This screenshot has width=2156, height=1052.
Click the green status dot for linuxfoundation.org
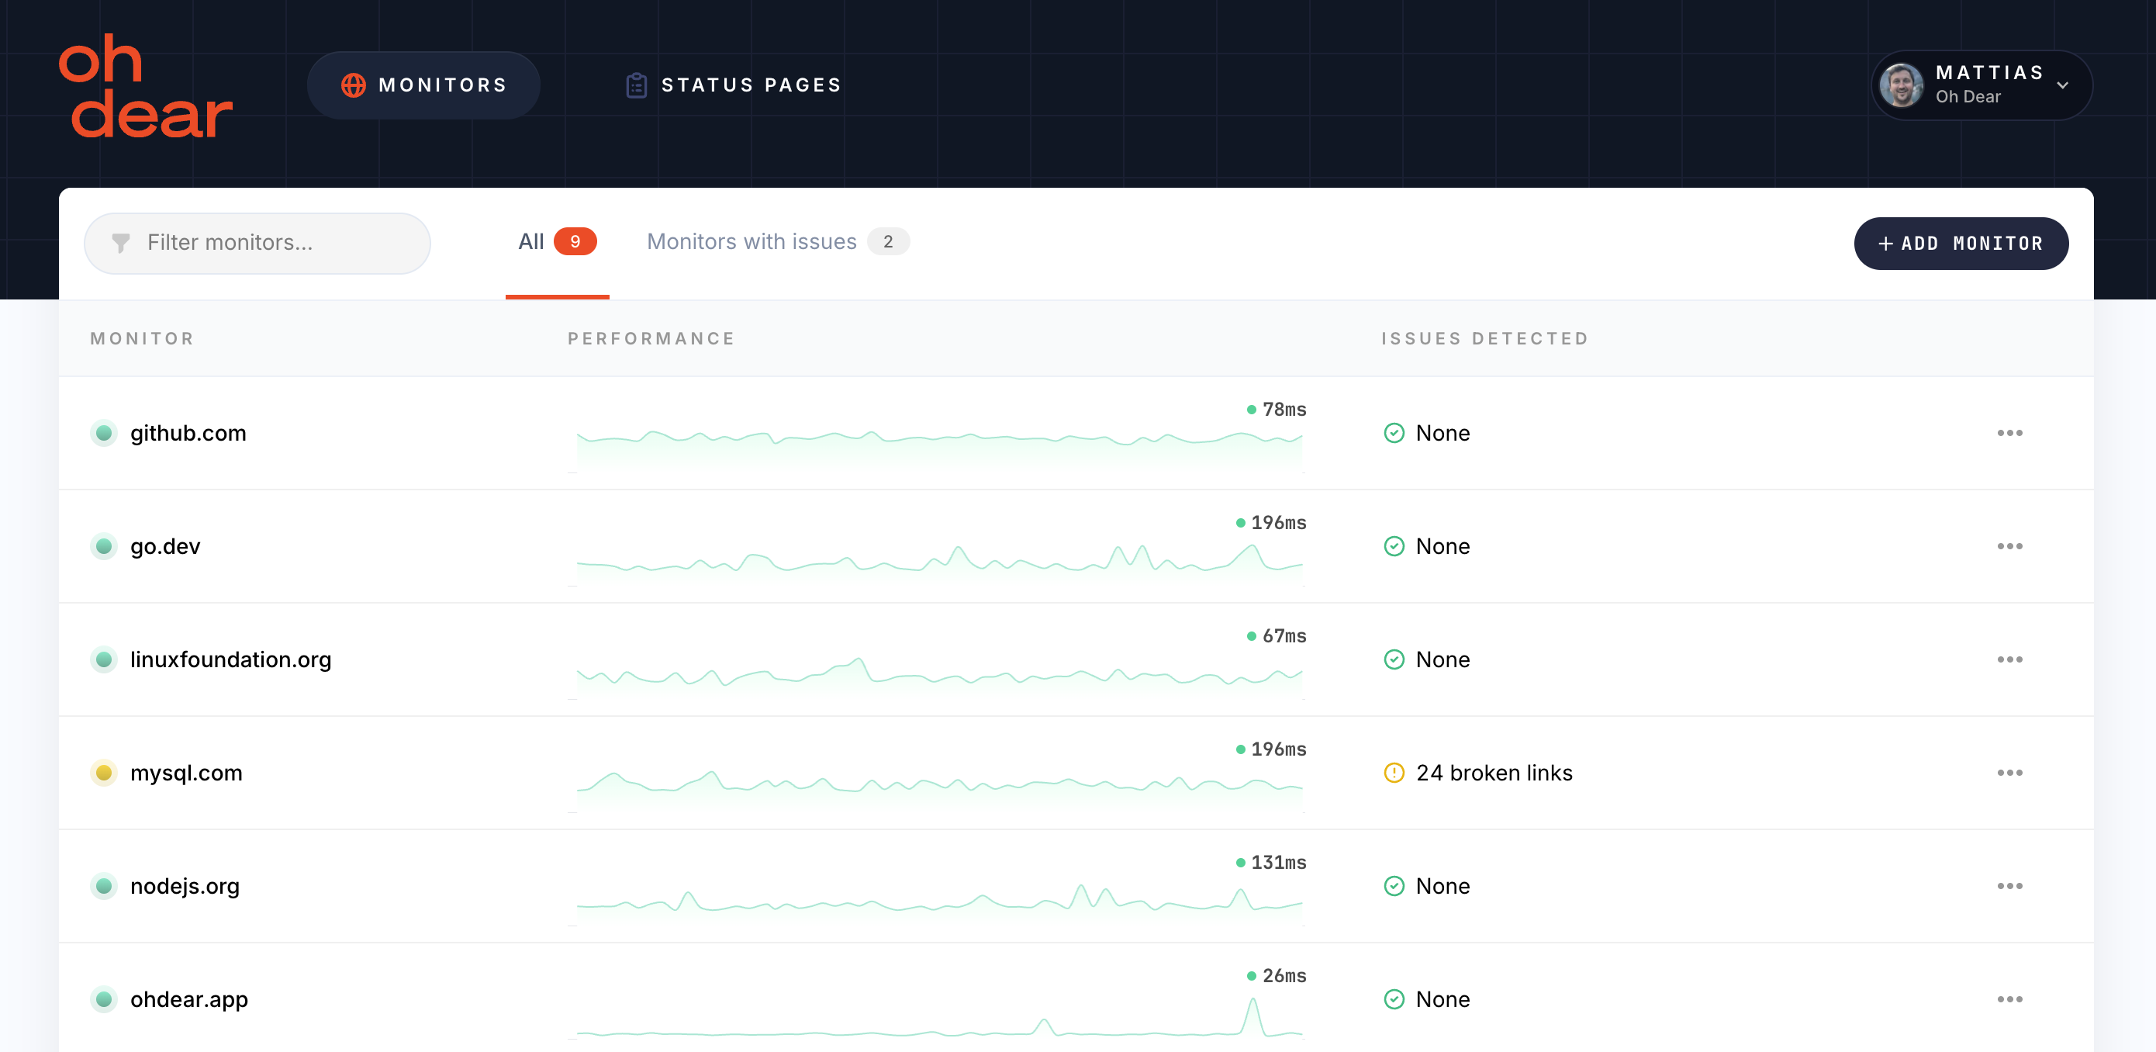click(104, 660)
